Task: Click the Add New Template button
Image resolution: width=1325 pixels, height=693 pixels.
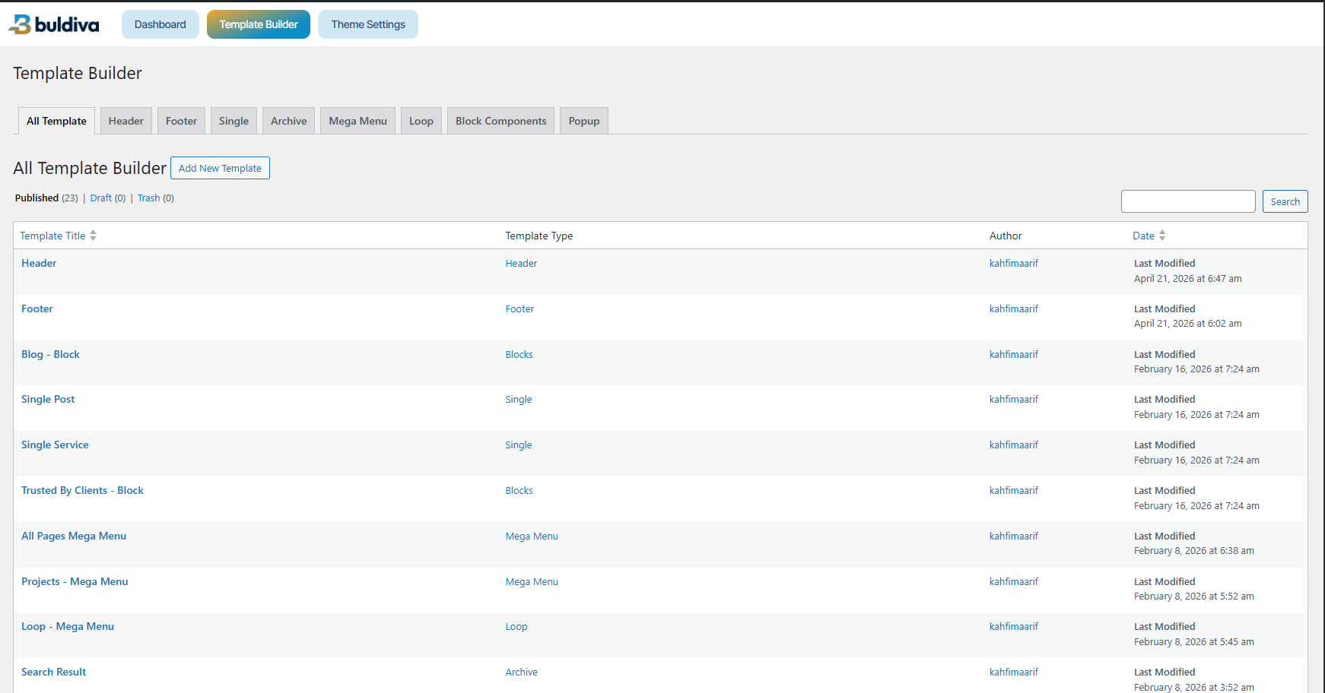Action: (x=220, y=168)
